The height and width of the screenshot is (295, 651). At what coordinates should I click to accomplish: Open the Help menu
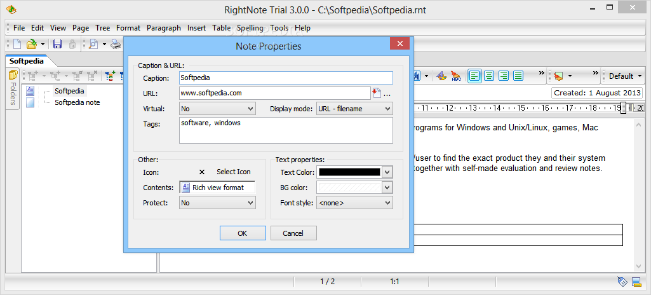pos(302,28)
